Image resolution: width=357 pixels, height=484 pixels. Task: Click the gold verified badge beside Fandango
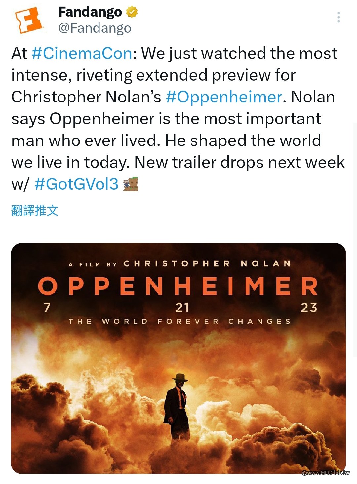pos(132,12)
